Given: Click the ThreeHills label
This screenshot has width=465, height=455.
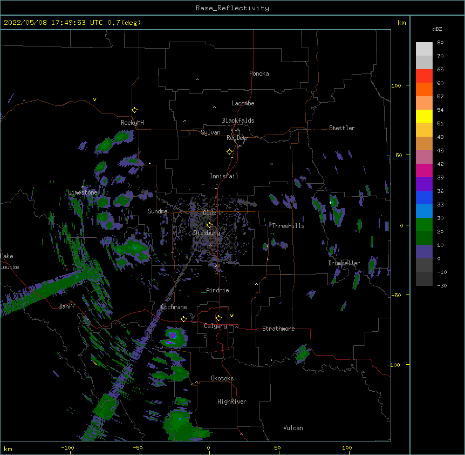Looking at the screenshot, I should click(x=288, y=226).
